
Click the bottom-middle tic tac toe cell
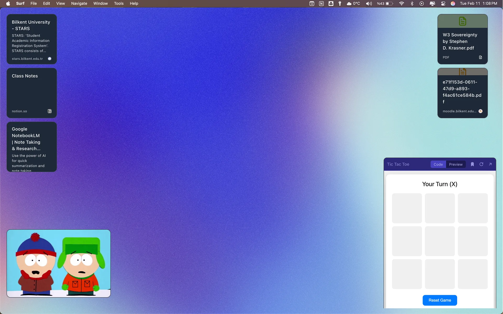point(440,274)
